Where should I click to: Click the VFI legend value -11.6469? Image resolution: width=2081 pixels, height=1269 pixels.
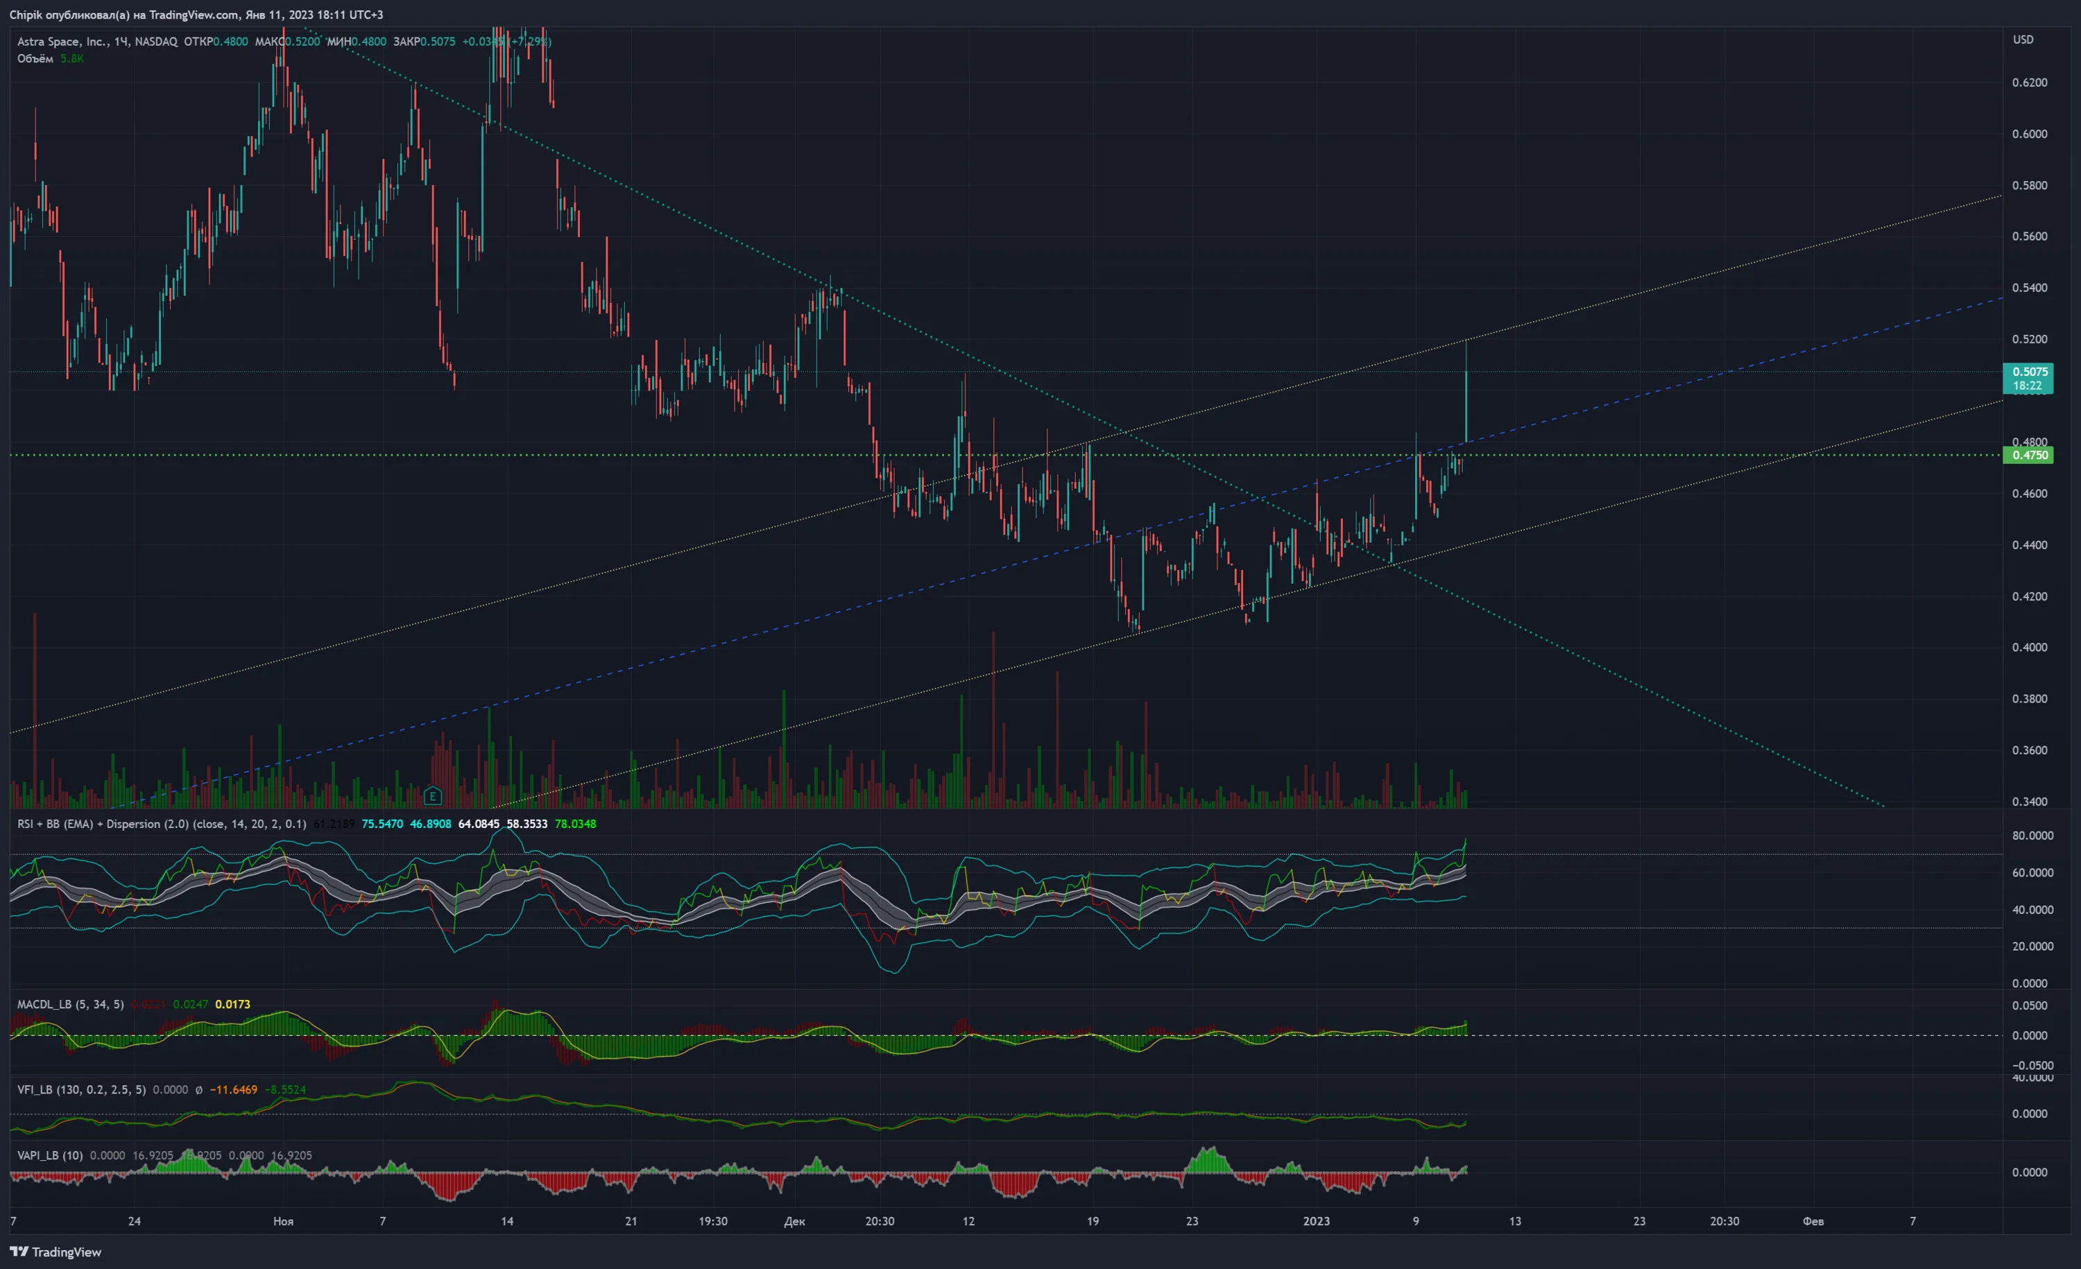(234, 1089)
